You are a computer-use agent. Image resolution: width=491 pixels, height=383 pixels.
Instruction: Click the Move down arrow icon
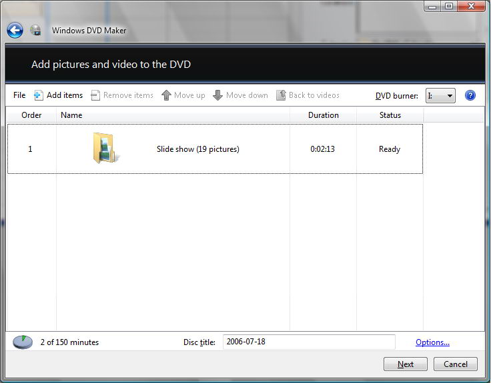(x=217, y=95)
